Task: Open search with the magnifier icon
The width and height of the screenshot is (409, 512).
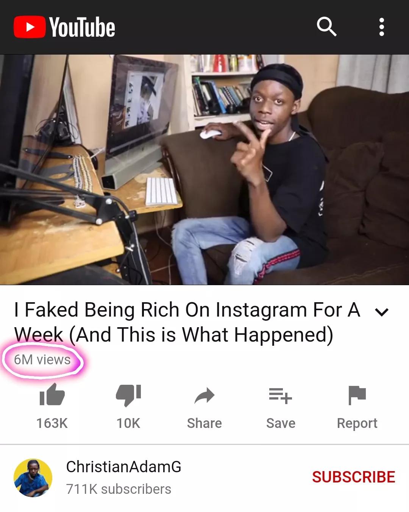Action: (x=326, y=27)
